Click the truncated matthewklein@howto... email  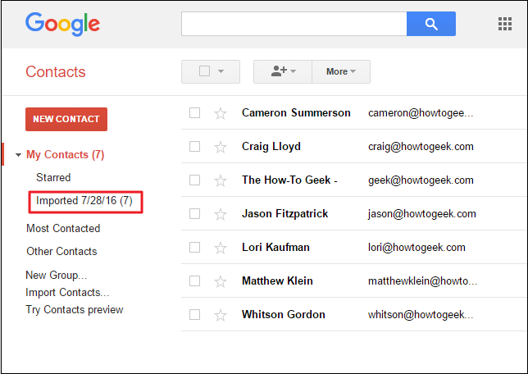pos(422,280)
